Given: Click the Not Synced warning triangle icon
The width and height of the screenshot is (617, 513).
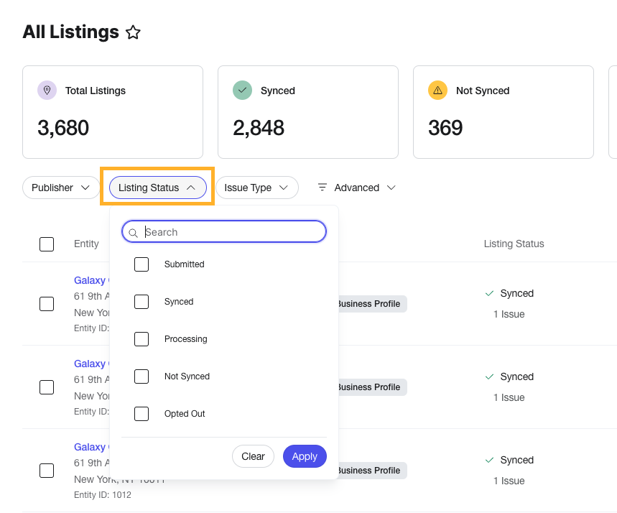Looking at the screenshot, I should (437, 90).
